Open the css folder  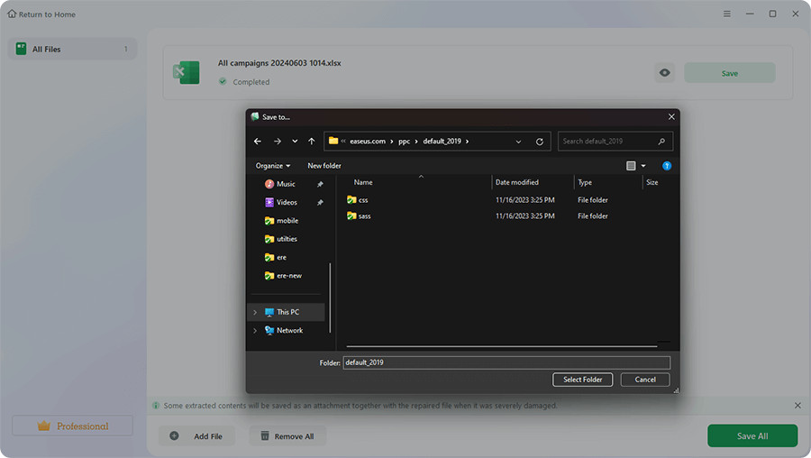363,199
